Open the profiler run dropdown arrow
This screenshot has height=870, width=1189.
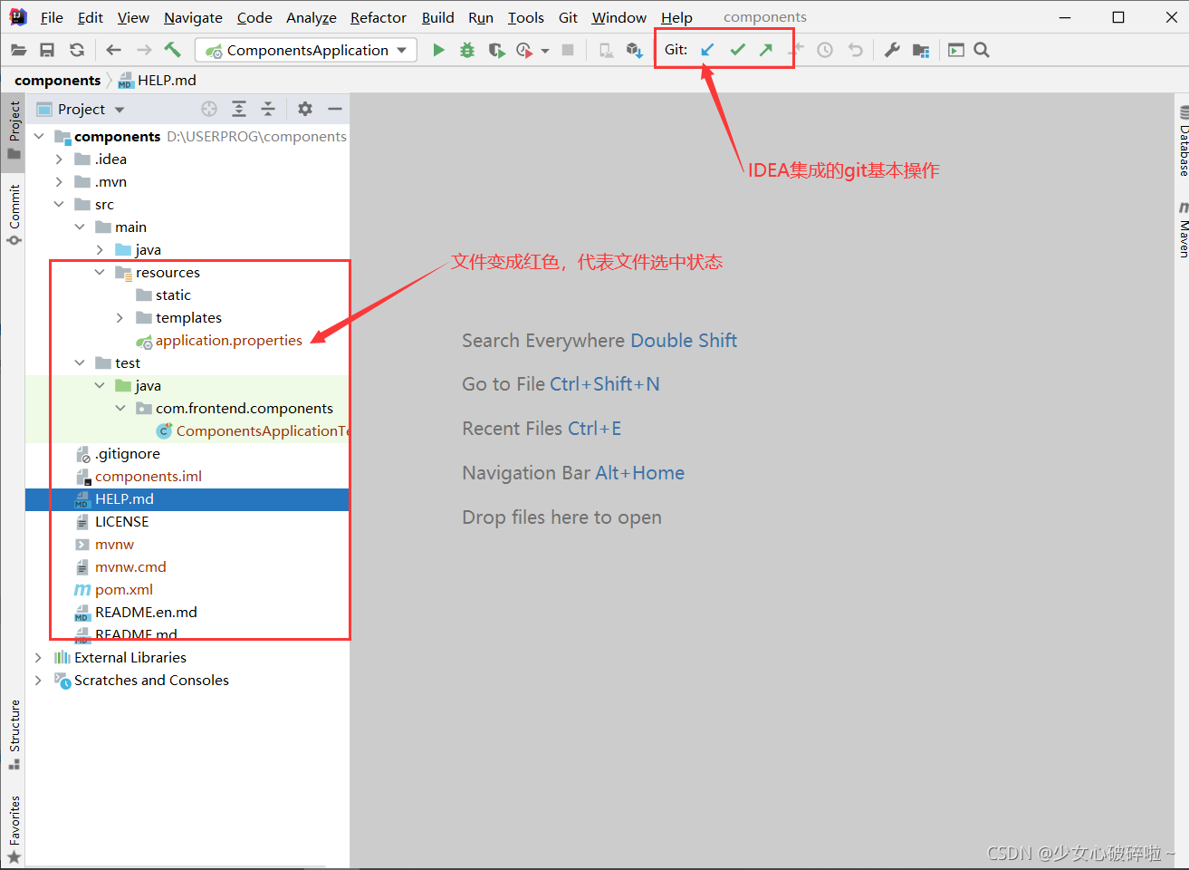(x=545, y=51)
